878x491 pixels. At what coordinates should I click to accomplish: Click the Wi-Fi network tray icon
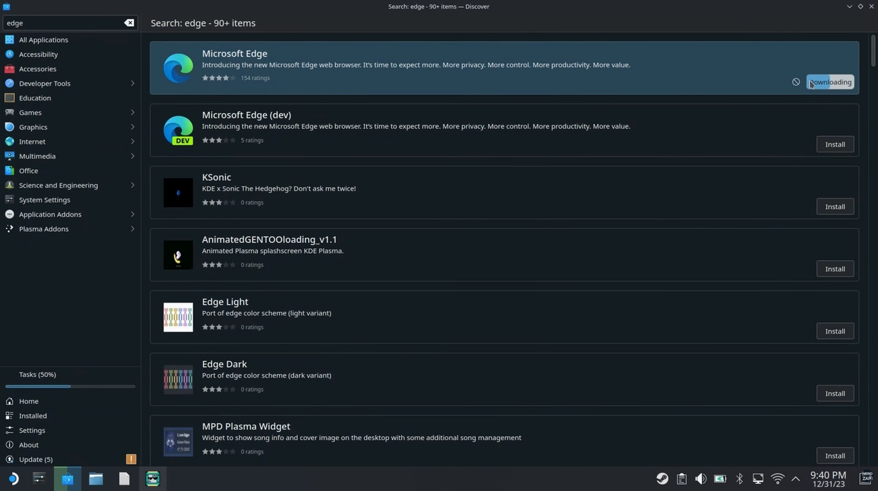(777, 479)
